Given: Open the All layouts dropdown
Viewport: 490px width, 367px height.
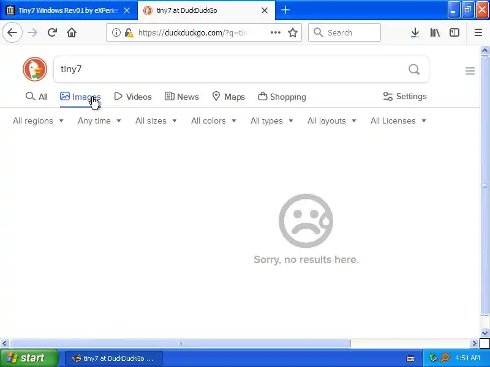Looking at the screenshot, I should point(331,120).
